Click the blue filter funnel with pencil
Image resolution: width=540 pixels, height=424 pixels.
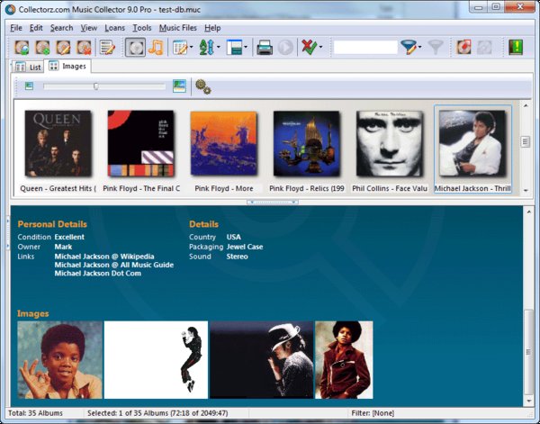pos(409,48)
